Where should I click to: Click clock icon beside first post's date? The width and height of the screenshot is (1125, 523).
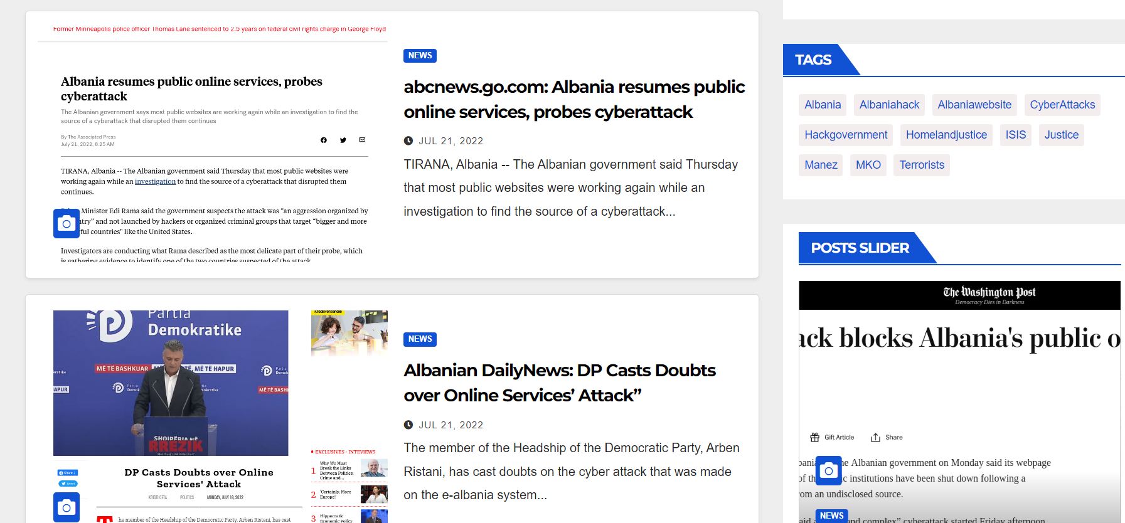tap(408, 141)
